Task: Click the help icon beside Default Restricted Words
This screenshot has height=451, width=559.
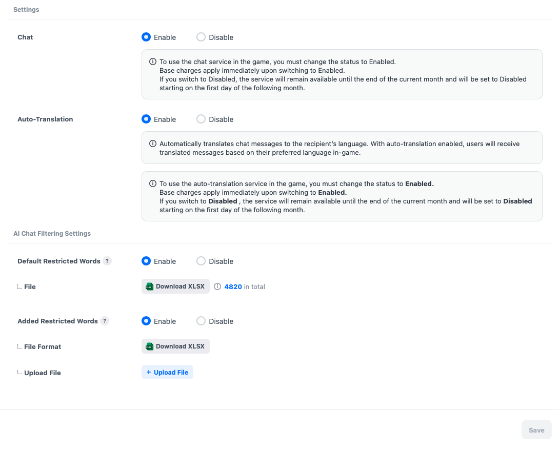Action: click(107, 261)
